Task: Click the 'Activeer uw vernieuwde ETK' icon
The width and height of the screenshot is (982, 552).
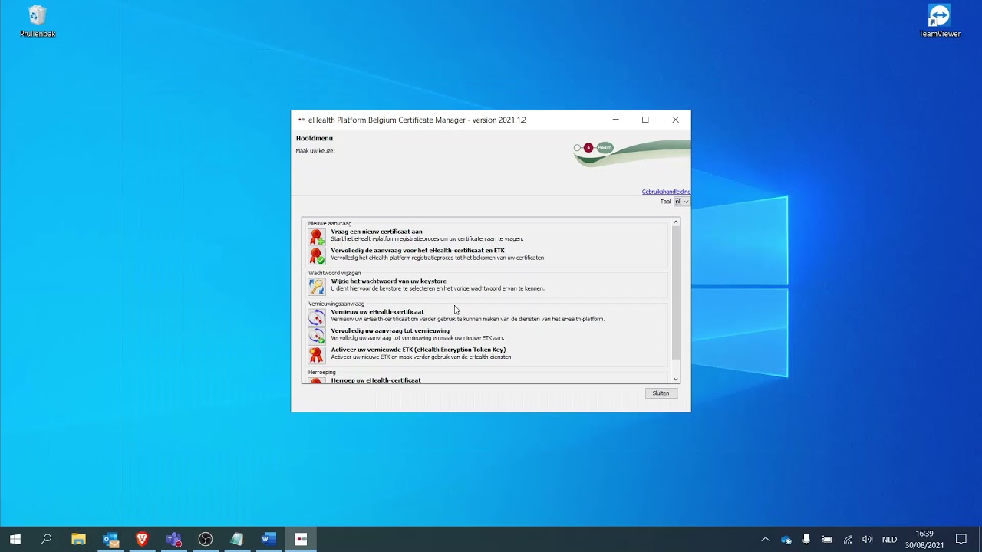Action: tap(316, 355)
